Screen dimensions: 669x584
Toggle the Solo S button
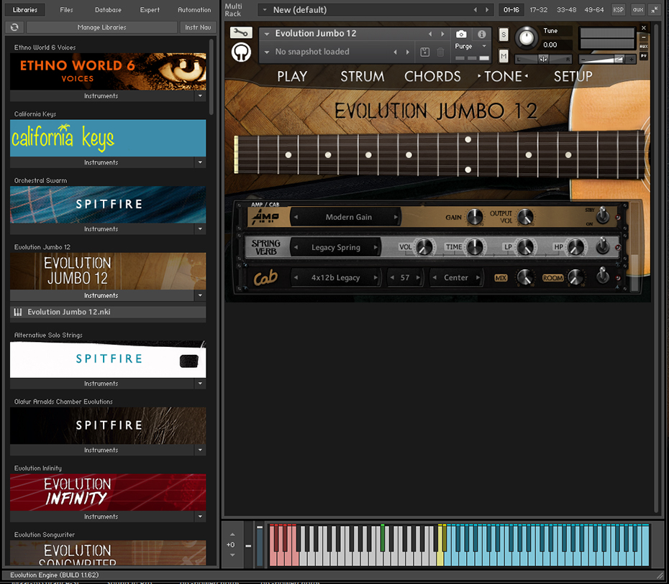point(504,34)
